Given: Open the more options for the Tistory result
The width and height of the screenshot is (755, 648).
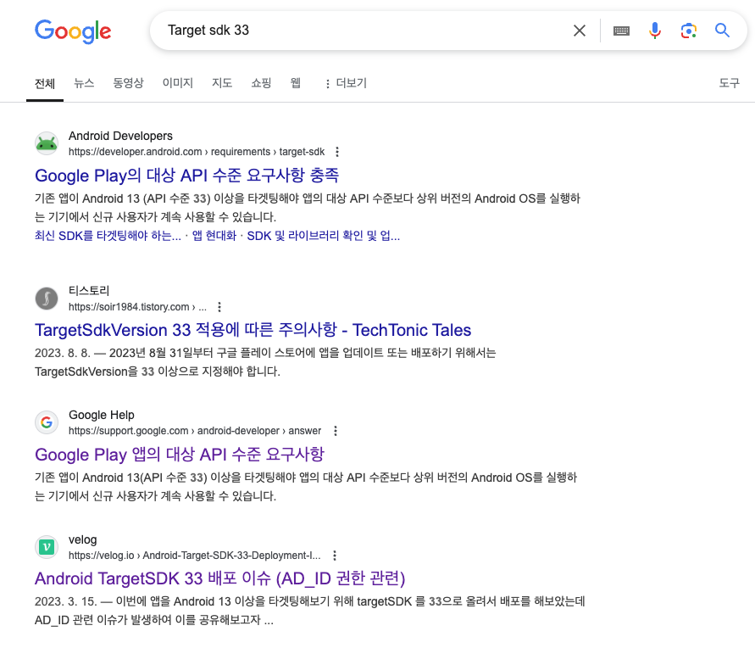Looking at the screenshot, I should point(219,307).
